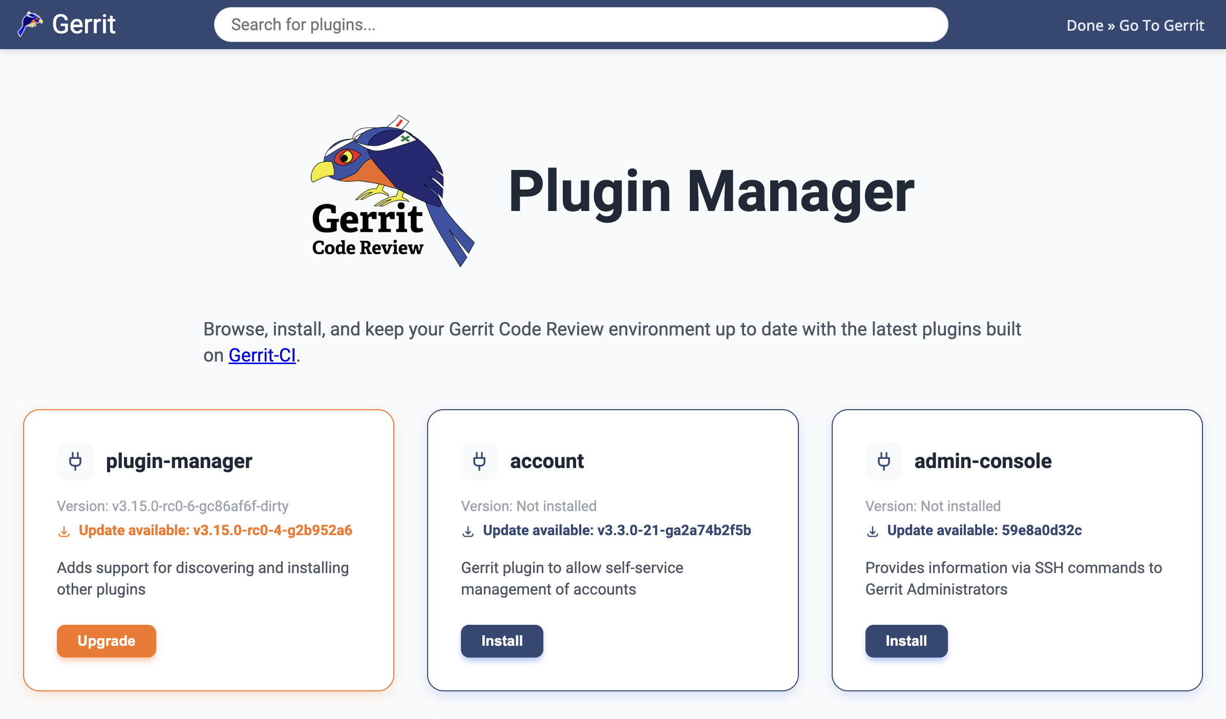
Task: Click the Gerrit title in header
Action: (84, 24)
